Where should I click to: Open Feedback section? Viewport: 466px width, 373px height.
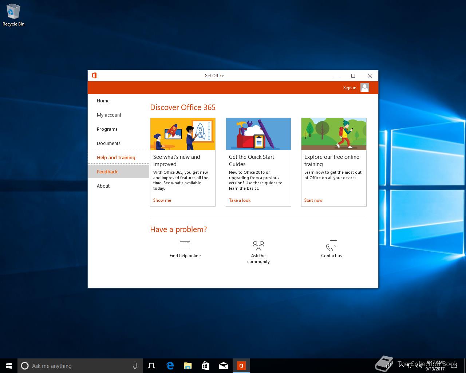(x=118, y=172)
